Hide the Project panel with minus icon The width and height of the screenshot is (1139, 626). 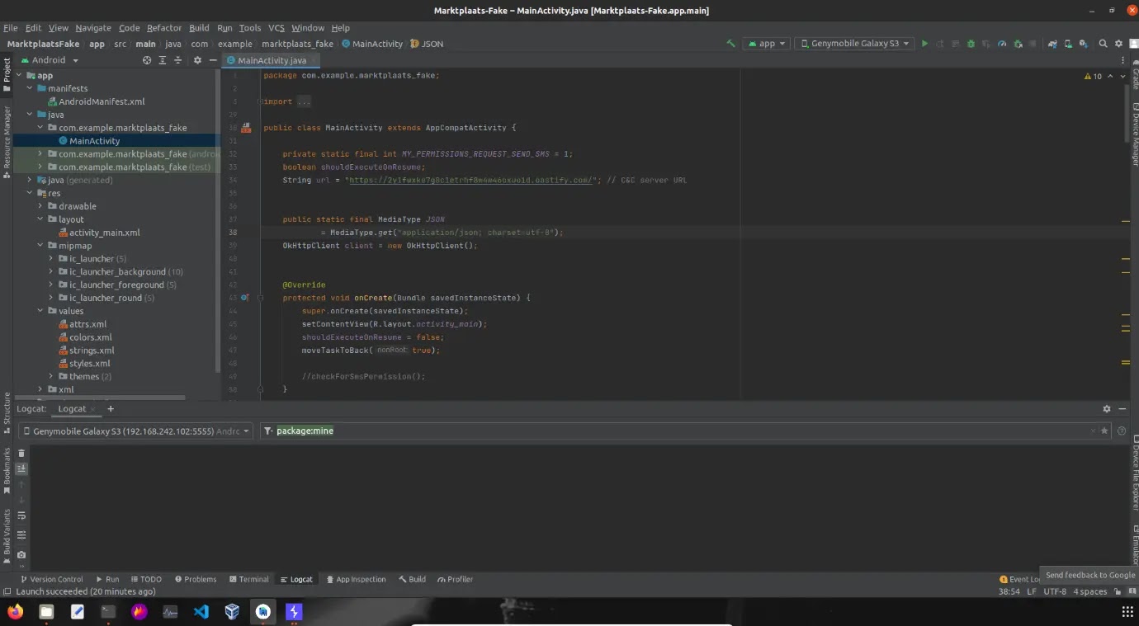[x=213, y=60]
